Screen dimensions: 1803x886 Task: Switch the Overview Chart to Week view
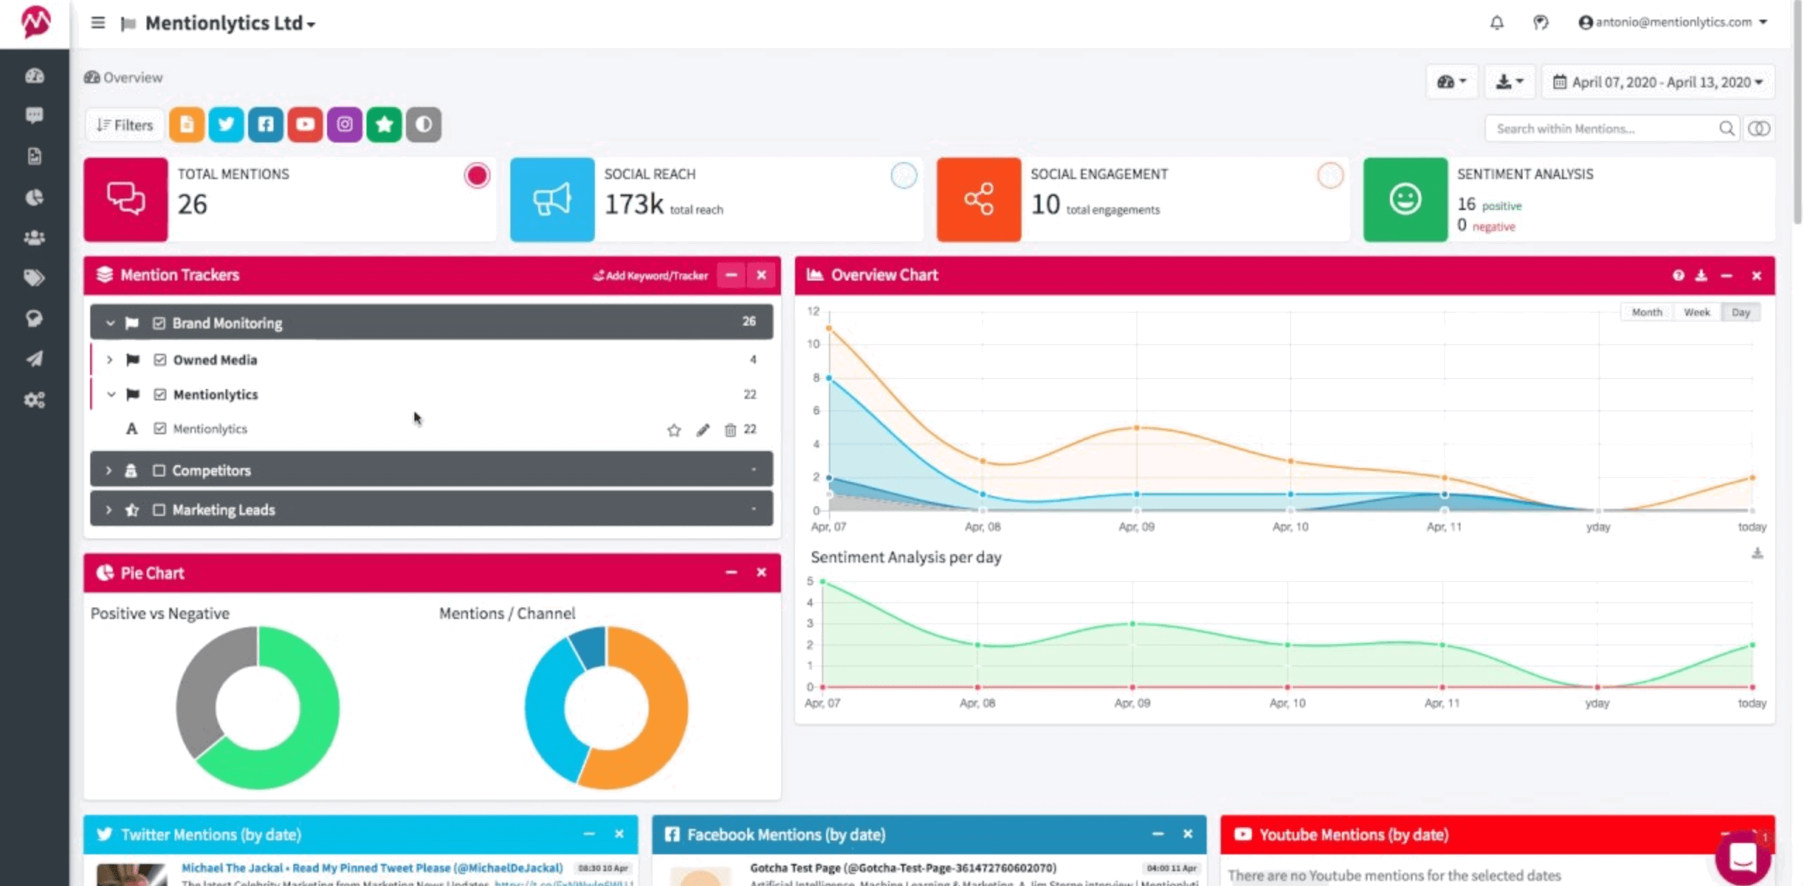click(x=1697, y=312)
